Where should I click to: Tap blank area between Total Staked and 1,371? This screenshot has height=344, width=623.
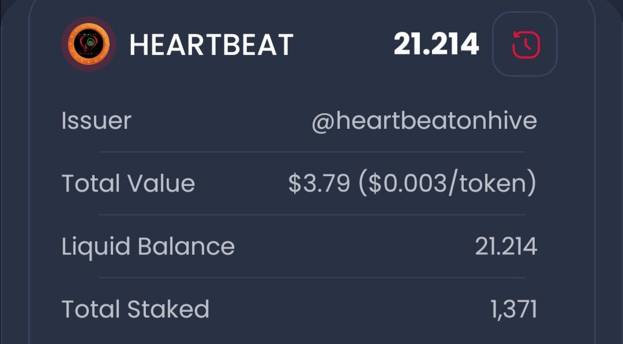pos(346,309)
